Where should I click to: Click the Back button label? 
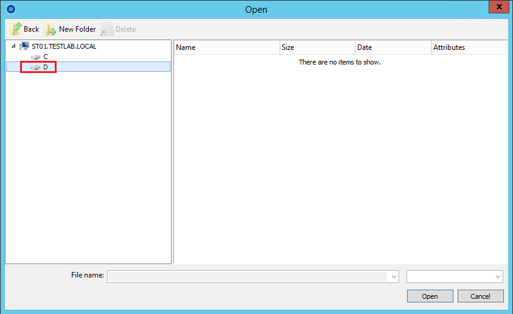[x=32, y=29]
